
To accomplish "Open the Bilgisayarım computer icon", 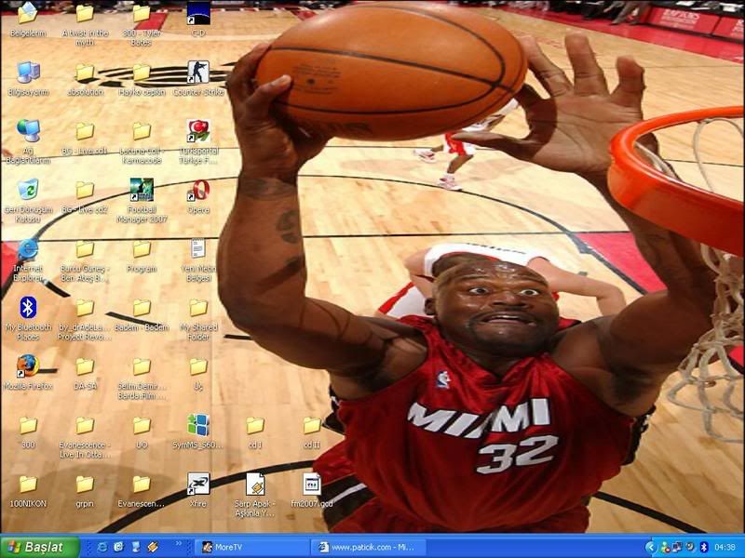I will 28,73.
